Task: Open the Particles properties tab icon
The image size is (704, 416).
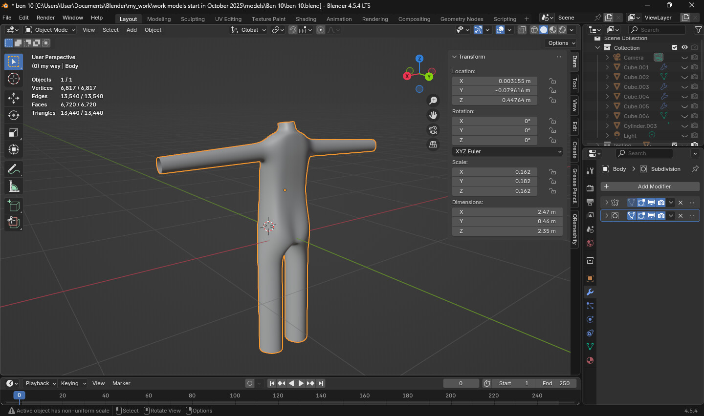Action: click(590, 306)
